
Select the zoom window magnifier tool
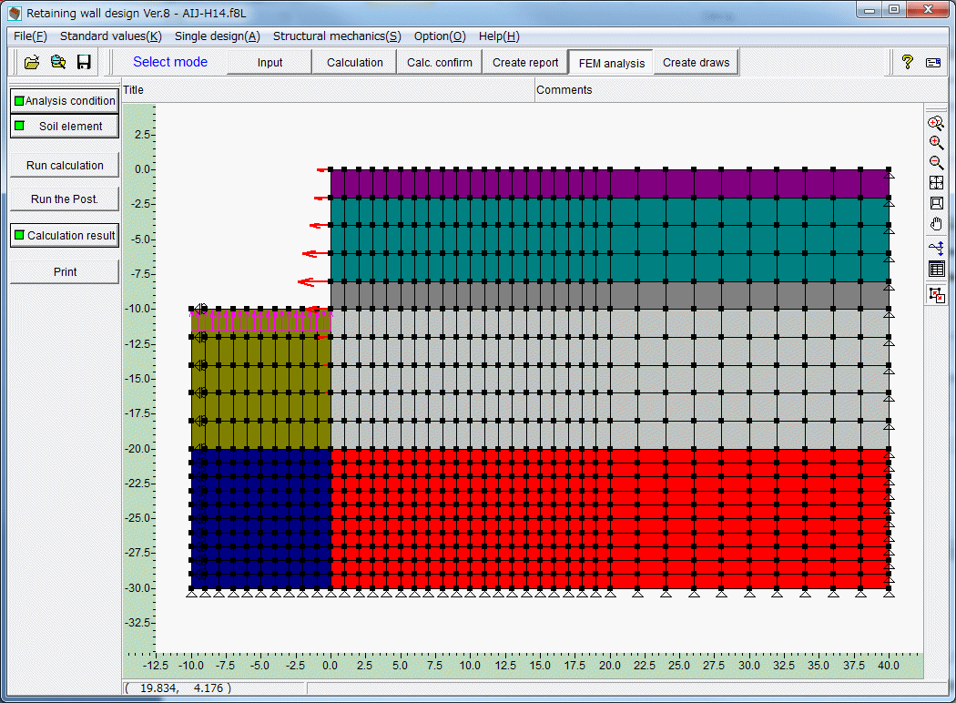coord(936,123)
